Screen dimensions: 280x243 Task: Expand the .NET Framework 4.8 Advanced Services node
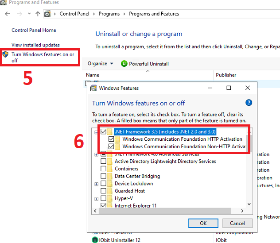point(96,154)
